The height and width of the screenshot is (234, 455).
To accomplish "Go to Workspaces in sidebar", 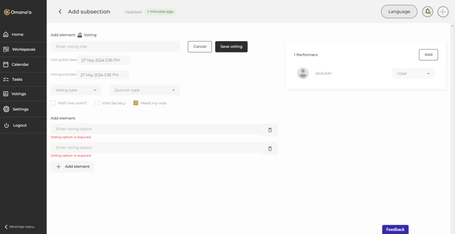I will point(23,49).
